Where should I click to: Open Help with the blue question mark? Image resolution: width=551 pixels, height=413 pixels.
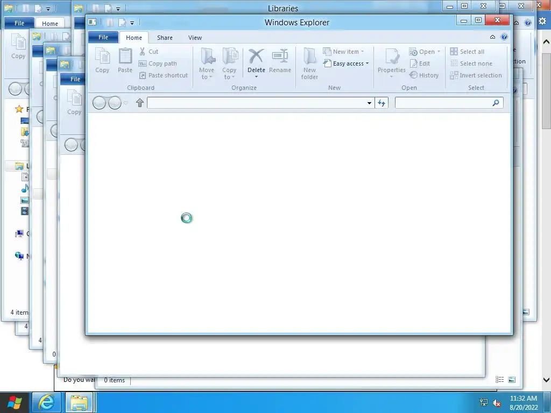tap(504, 37)
